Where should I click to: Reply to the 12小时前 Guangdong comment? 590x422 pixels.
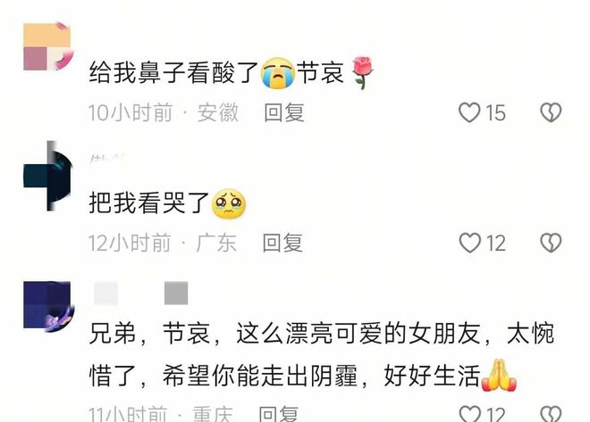click(282, 243)
